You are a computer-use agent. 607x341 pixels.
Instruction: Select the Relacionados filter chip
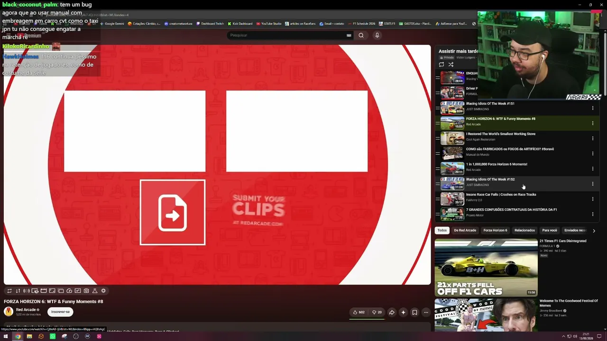coord(524,231)
